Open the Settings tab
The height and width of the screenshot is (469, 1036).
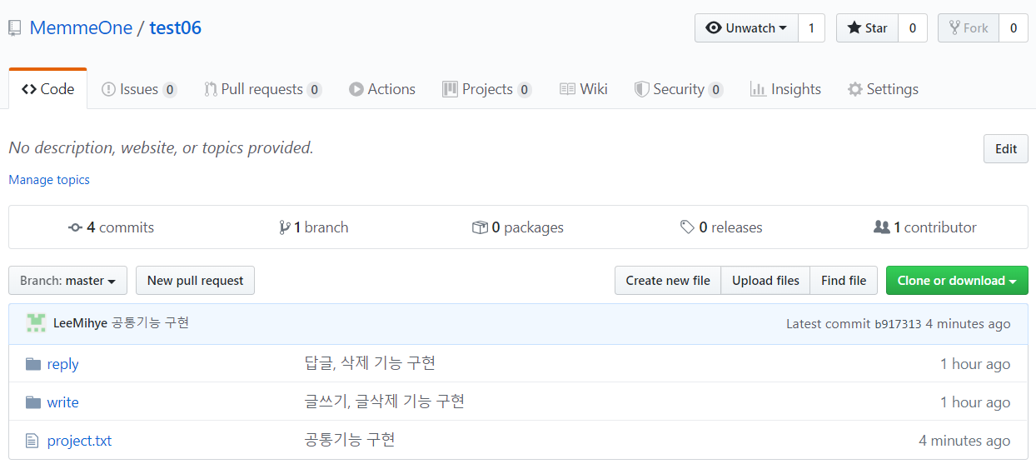(x=883, y=89)
